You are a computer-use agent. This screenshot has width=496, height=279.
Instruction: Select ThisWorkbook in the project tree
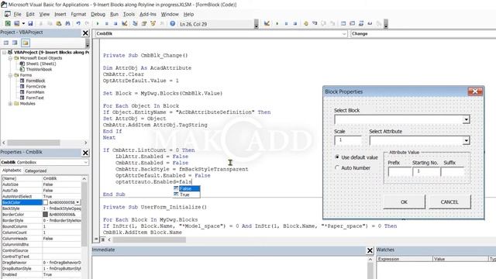(x=39, y=69)
